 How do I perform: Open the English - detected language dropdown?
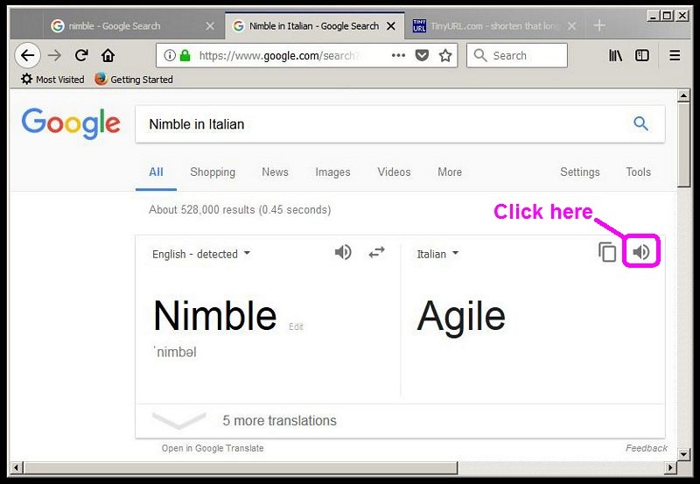coord(201,254)
